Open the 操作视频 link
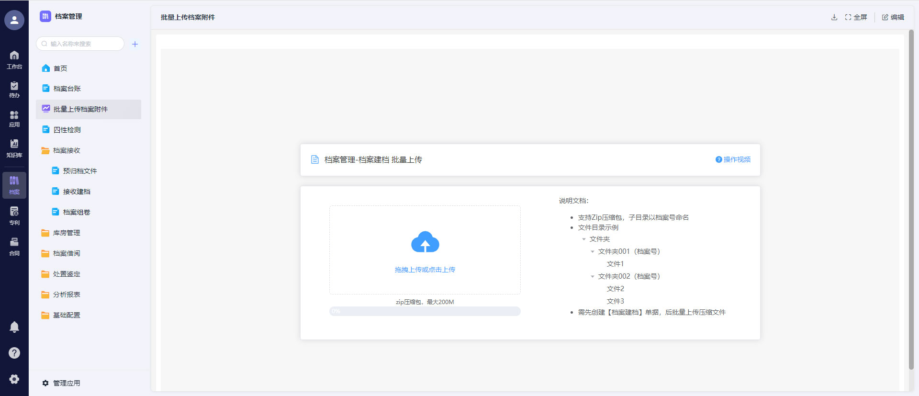Image resolution: width=919 pixels, height=396 pixels. [x=733, y=159]
